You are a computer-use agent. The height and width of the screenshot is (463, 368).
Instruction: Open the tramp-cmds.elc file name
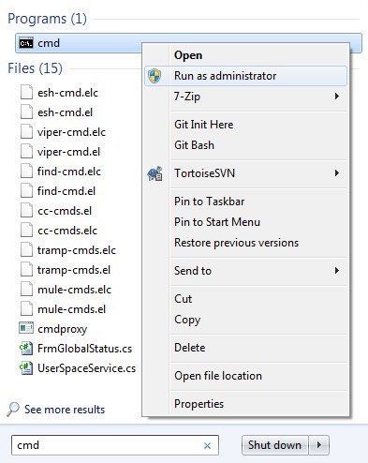[x=77, y=250]
